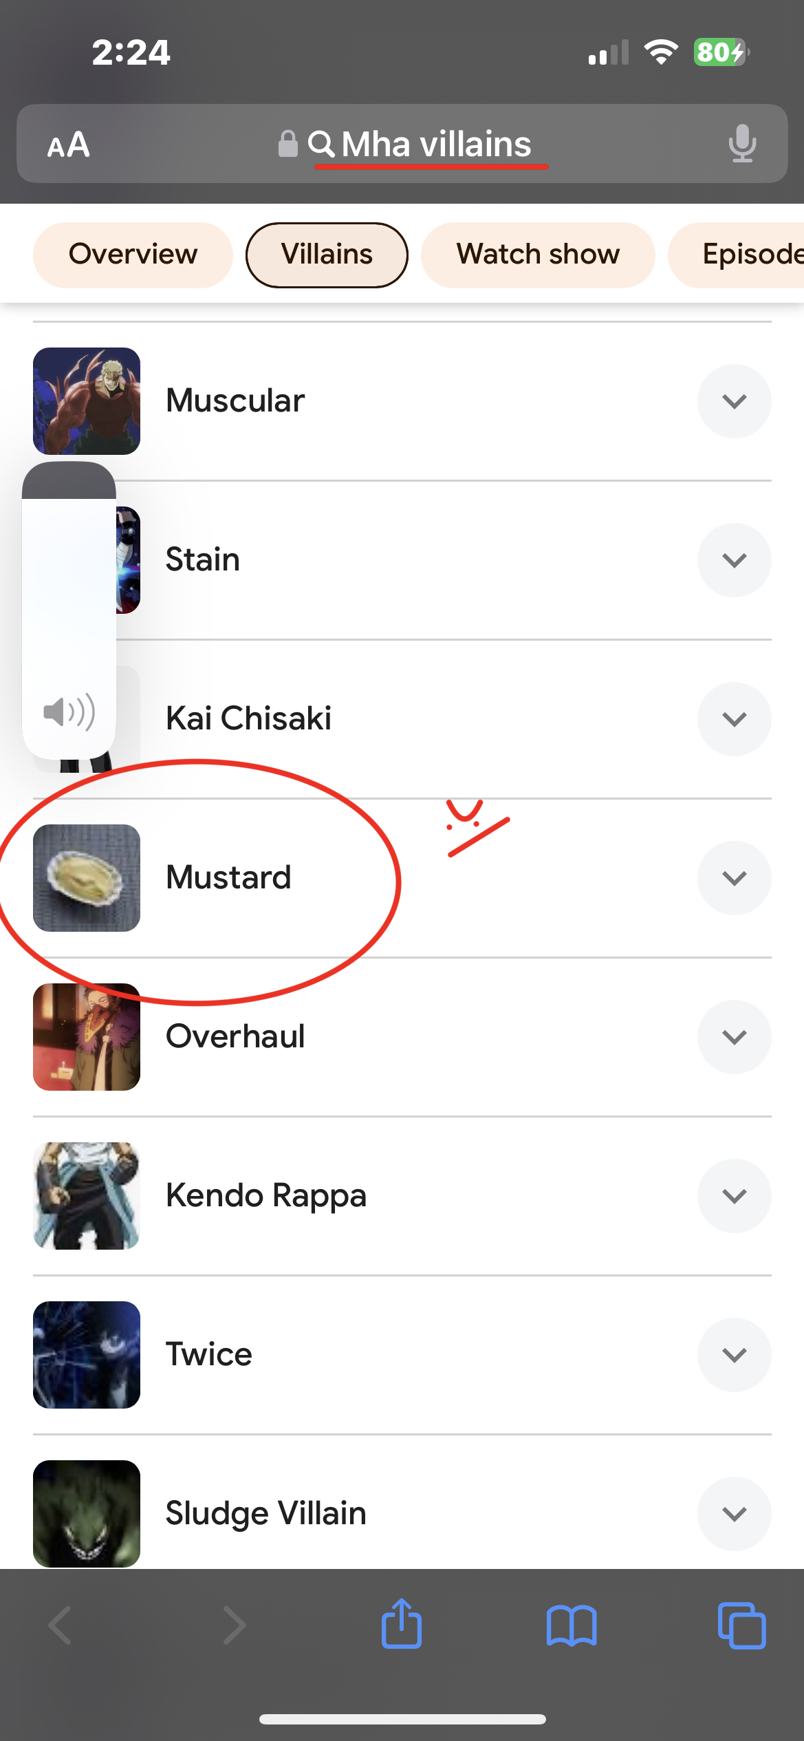Image resolution: width=804 pixels, height=1741 pixels.
Task: Adjust the volume level slider
Action: tap(69, 592)
